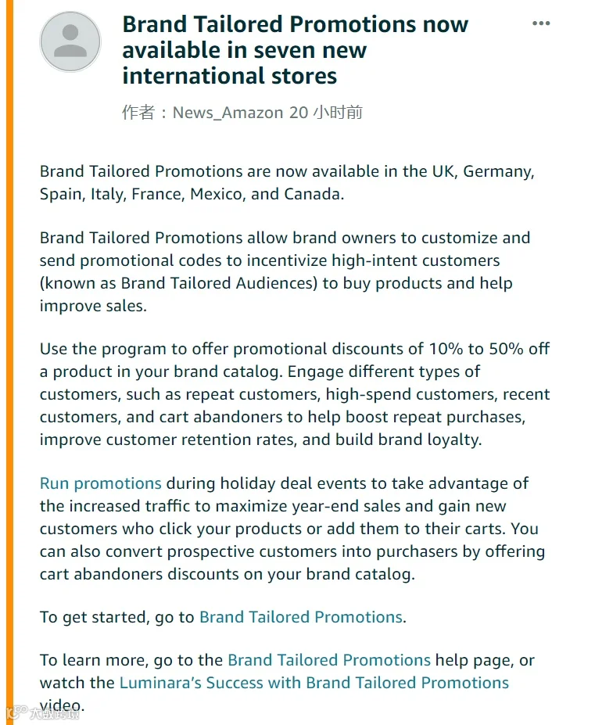Viewport: 602px width, 725px height.
Task: Click the watermark logo at bottom-left corner
Action: coord(42,713)
